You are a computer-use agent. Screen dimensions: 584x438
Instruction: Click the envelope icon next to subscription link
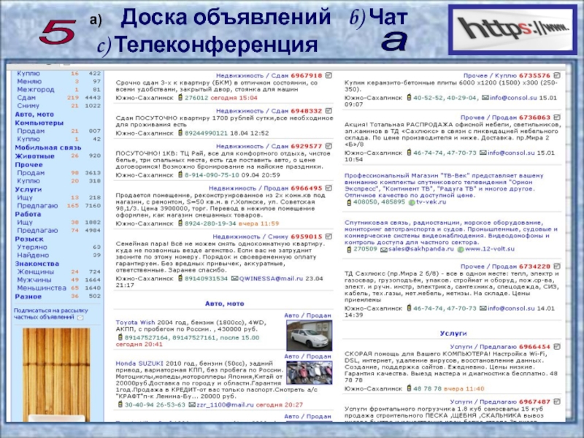point(80,318)
